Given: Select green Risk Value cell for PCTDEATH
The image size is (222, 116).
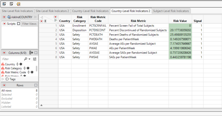Looking at the screenshot, I should [180, 34].
